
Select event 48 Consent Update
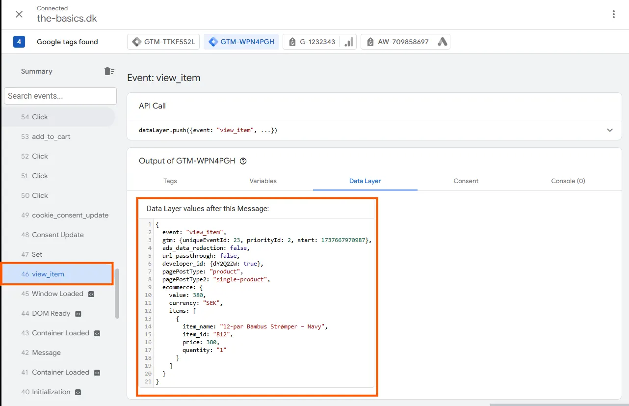tap(58, 235)
